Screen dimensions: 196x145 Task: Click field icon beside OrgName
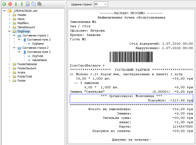[29, 44]
